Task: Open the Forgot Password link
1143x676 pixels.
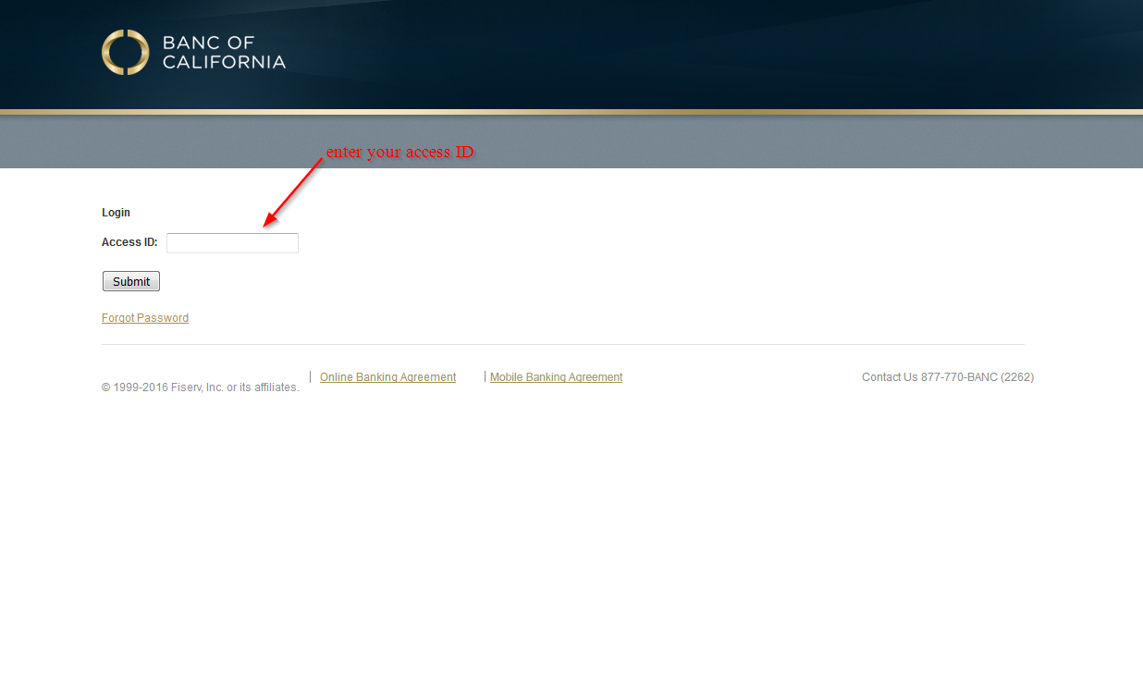Action: pyautogui.click(x=145, y=318)
